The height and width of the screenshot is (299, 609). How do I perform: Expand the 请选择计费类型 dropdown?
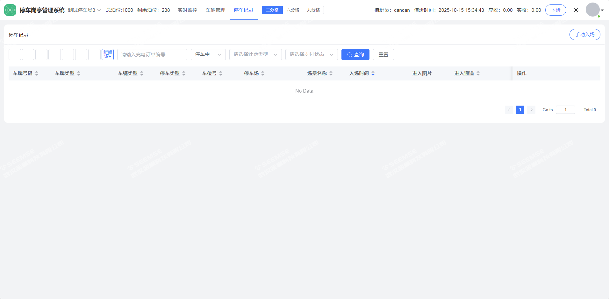click(x=255, y=54)
